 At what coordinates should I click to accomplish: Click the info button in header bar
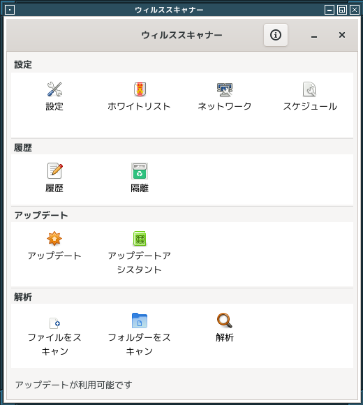tap(276, 35)
